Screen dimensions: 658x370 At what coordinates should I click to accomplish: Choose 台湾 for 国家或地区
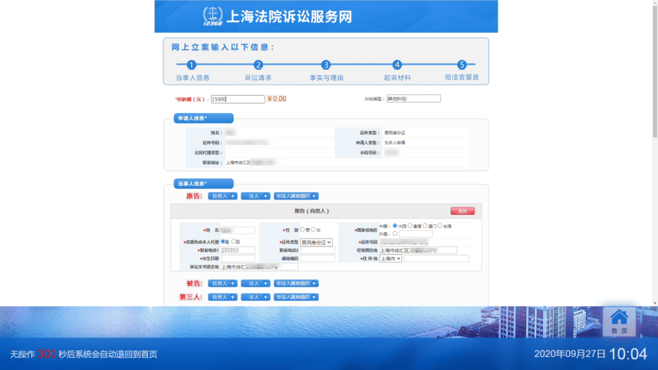[x=440, y=226]
